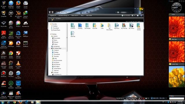Screen dimensions: 185x104
Task: Open the My Documents folder icon
Action: pyautogui.click(x=109, y=27)
